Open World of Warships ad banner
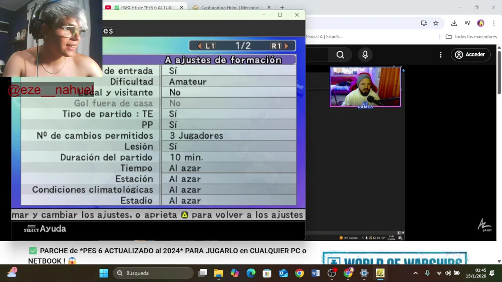Image resolution: width=502 pixels, height=282 pixels. (395, 259)
